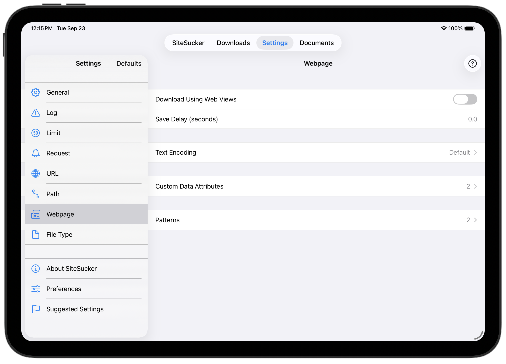The image size is (506, 364).
Task: Click the Preferences sliders icon
Action: point(36,289)
